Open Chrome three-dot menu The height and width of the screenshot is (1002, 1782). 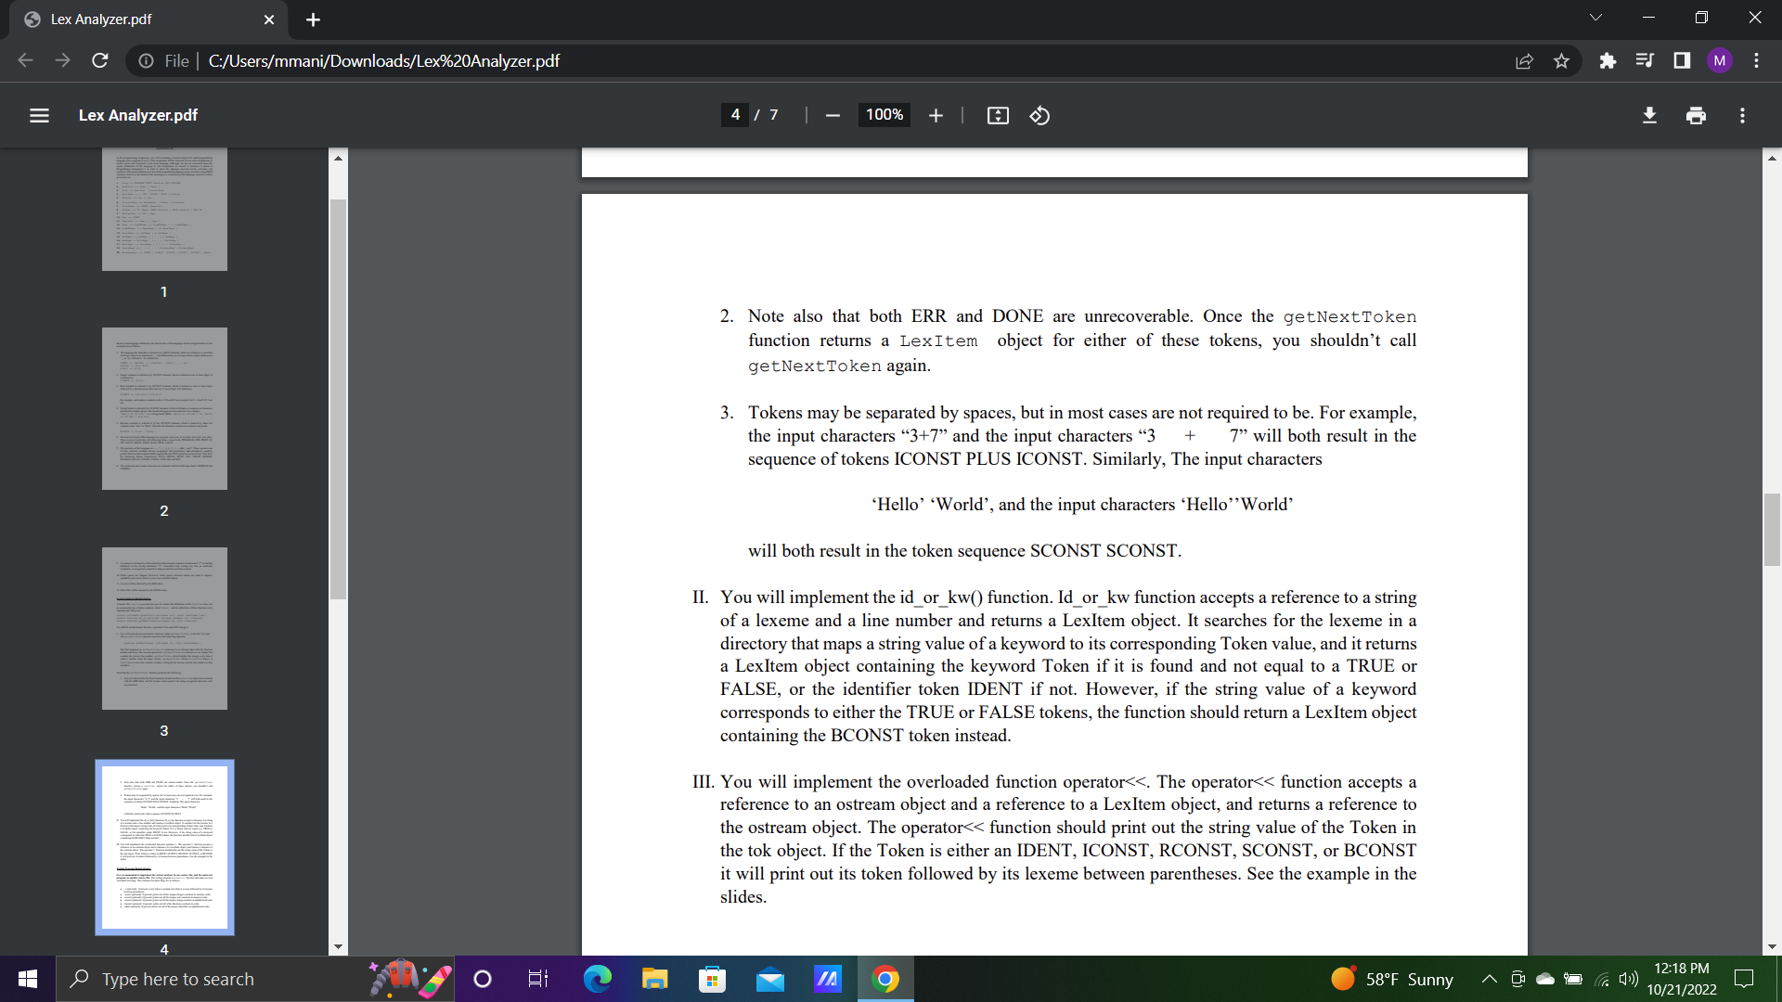pos(1756,61)
